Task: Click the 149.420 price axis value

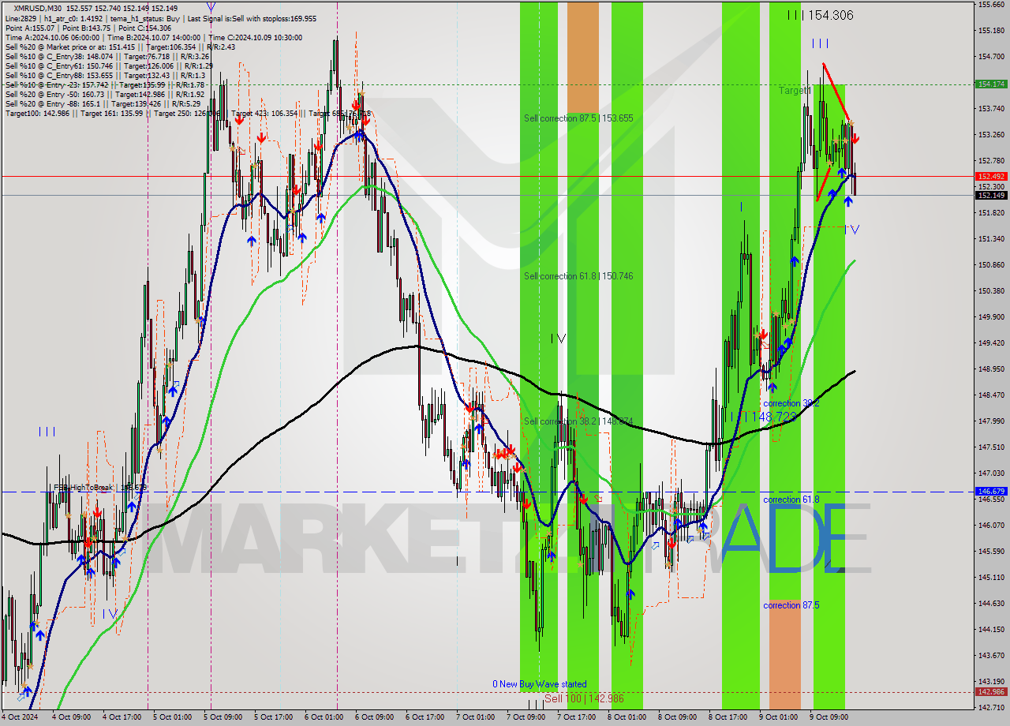Action: coord(991,342)
